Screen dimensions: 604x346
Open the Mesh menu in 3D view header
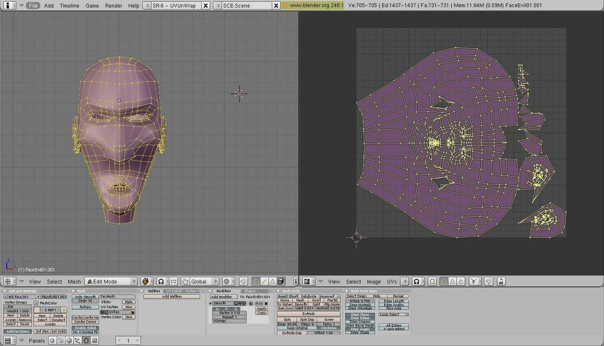coord(74,281)
